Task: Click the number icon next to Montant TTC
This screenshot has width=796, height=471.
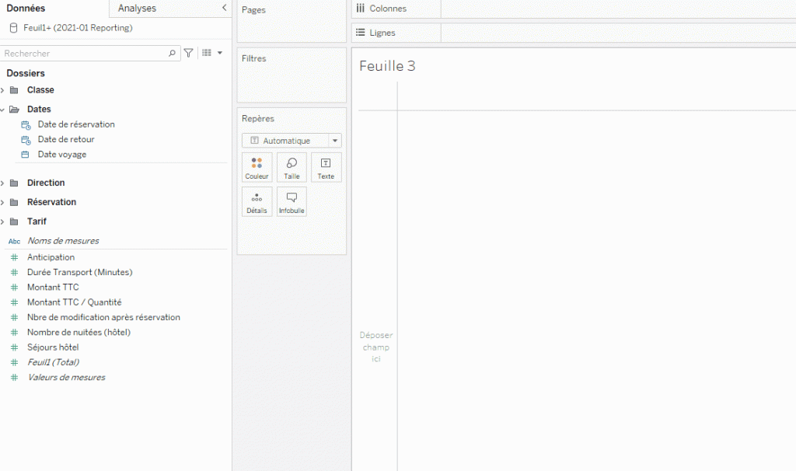Action: (14, 288)
